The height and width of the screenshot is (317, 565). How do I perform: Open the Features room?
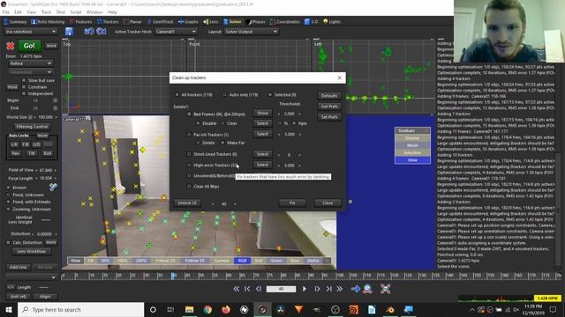(80, 21)
